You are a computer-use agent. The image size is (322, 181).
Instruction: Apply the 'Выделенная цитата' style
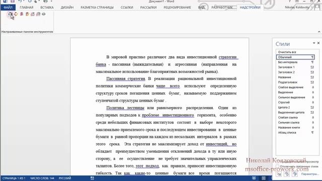point(295,113)
